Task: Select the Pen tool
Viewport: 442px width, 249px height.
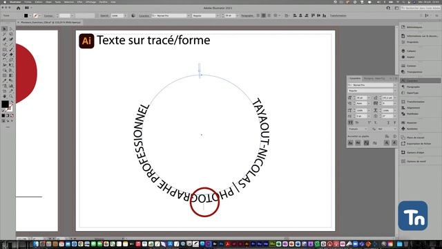Action: [x=5, y=39]
